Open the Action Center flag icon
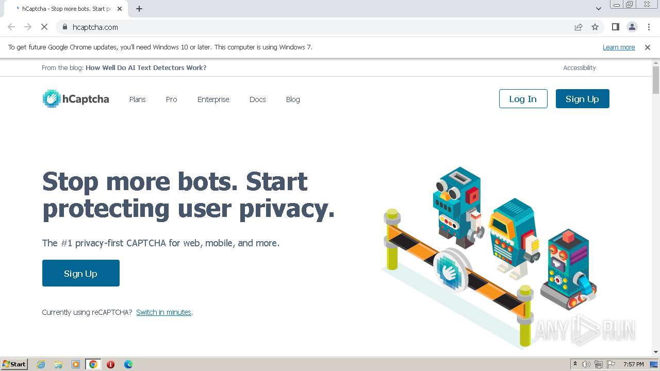660x371 pixels. [x=611, y=364]
